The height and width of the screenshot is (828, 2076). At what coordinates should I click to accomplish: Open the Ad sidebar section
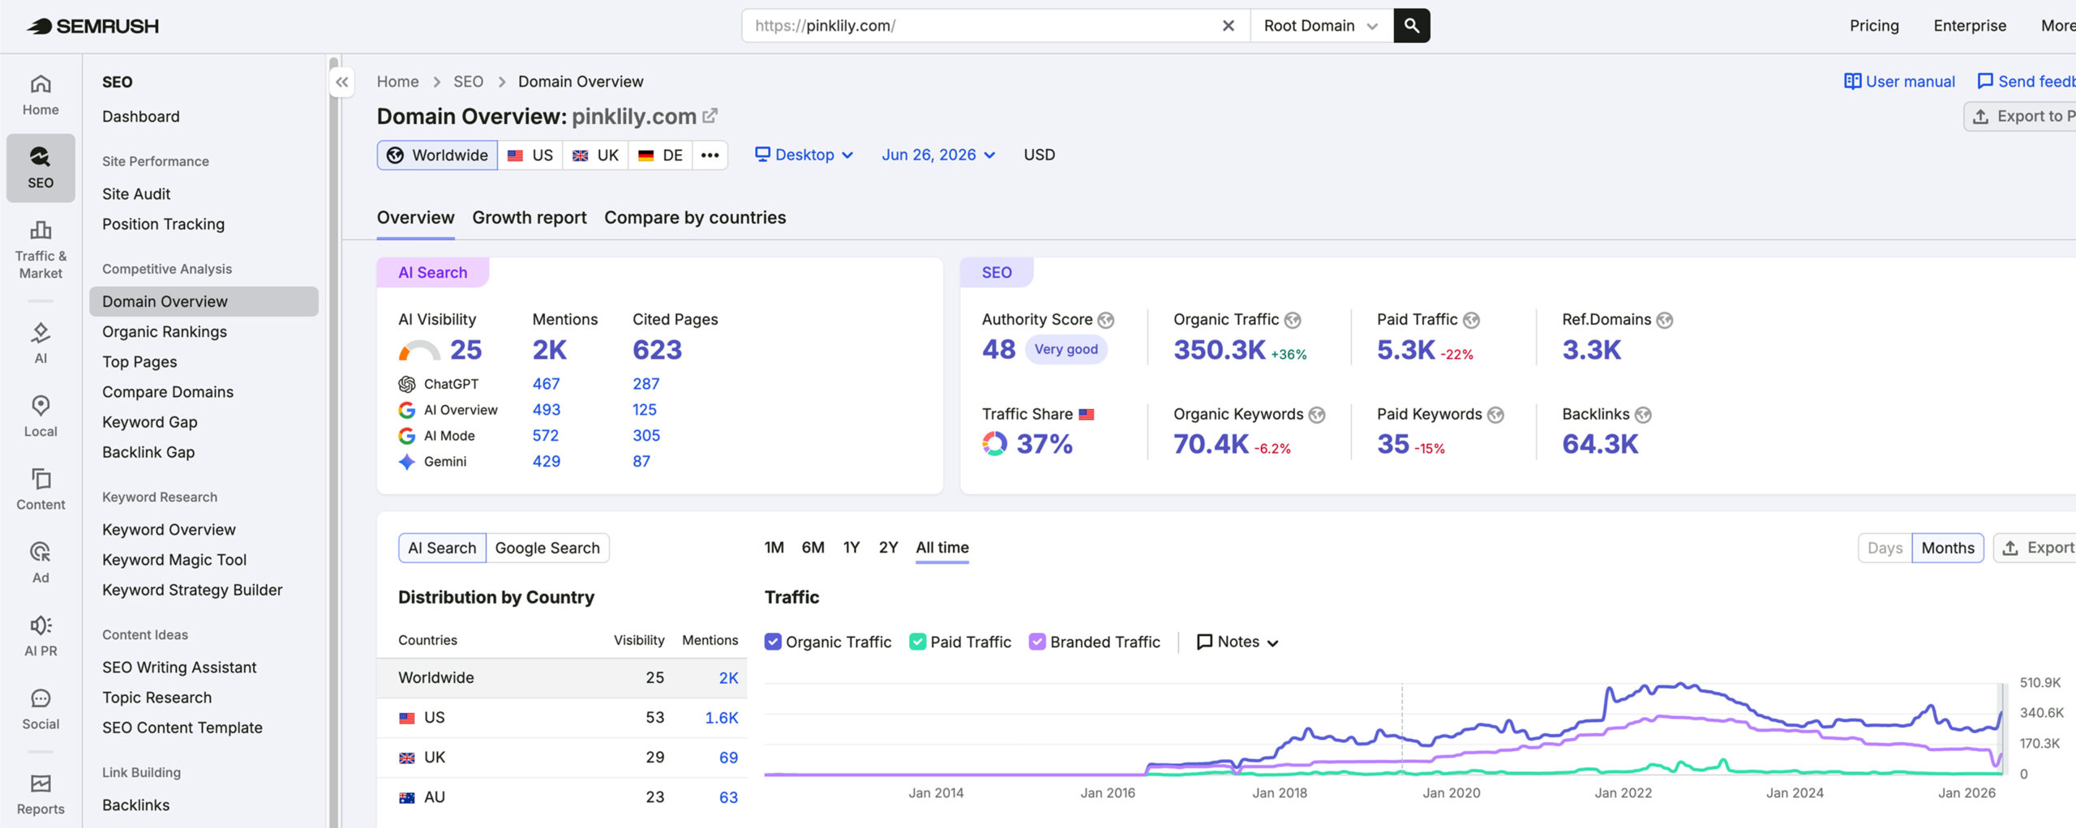[41, 562]
